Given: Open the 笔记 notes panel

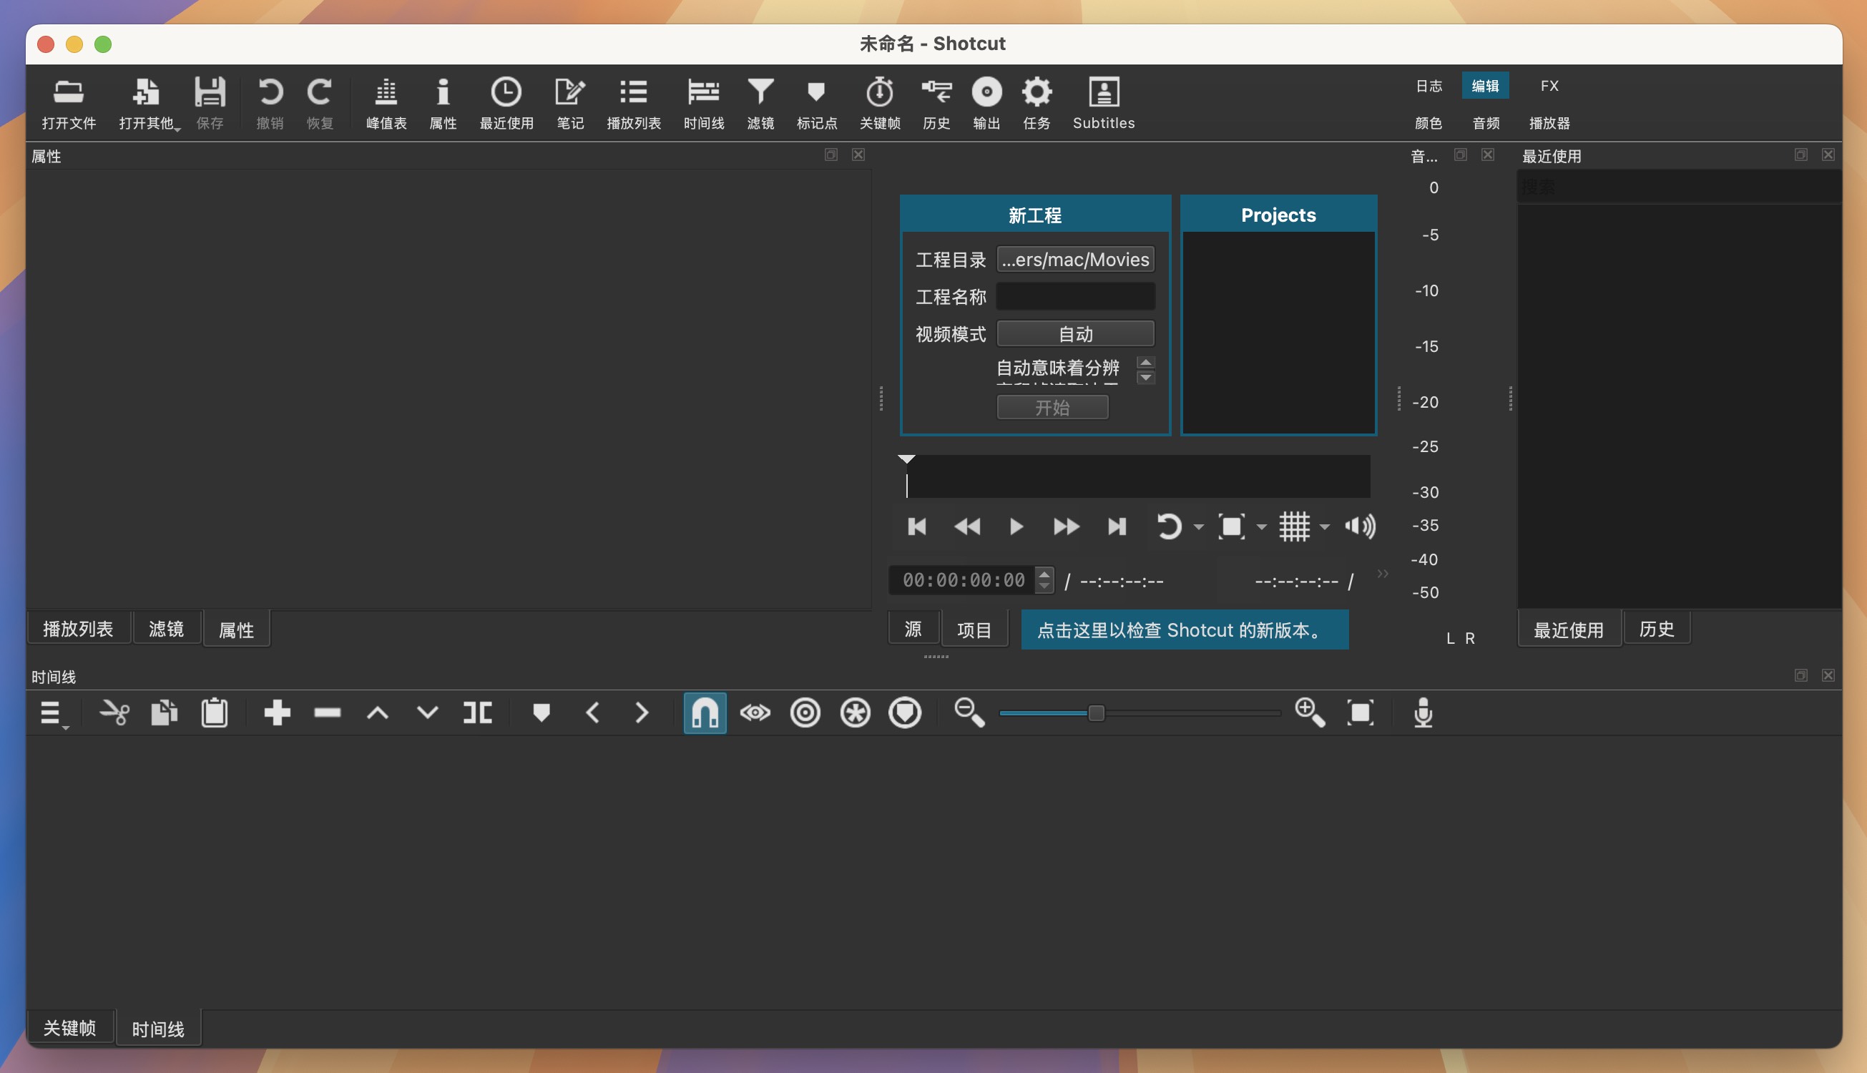Looking at the screenshot, I should [570, 103].
